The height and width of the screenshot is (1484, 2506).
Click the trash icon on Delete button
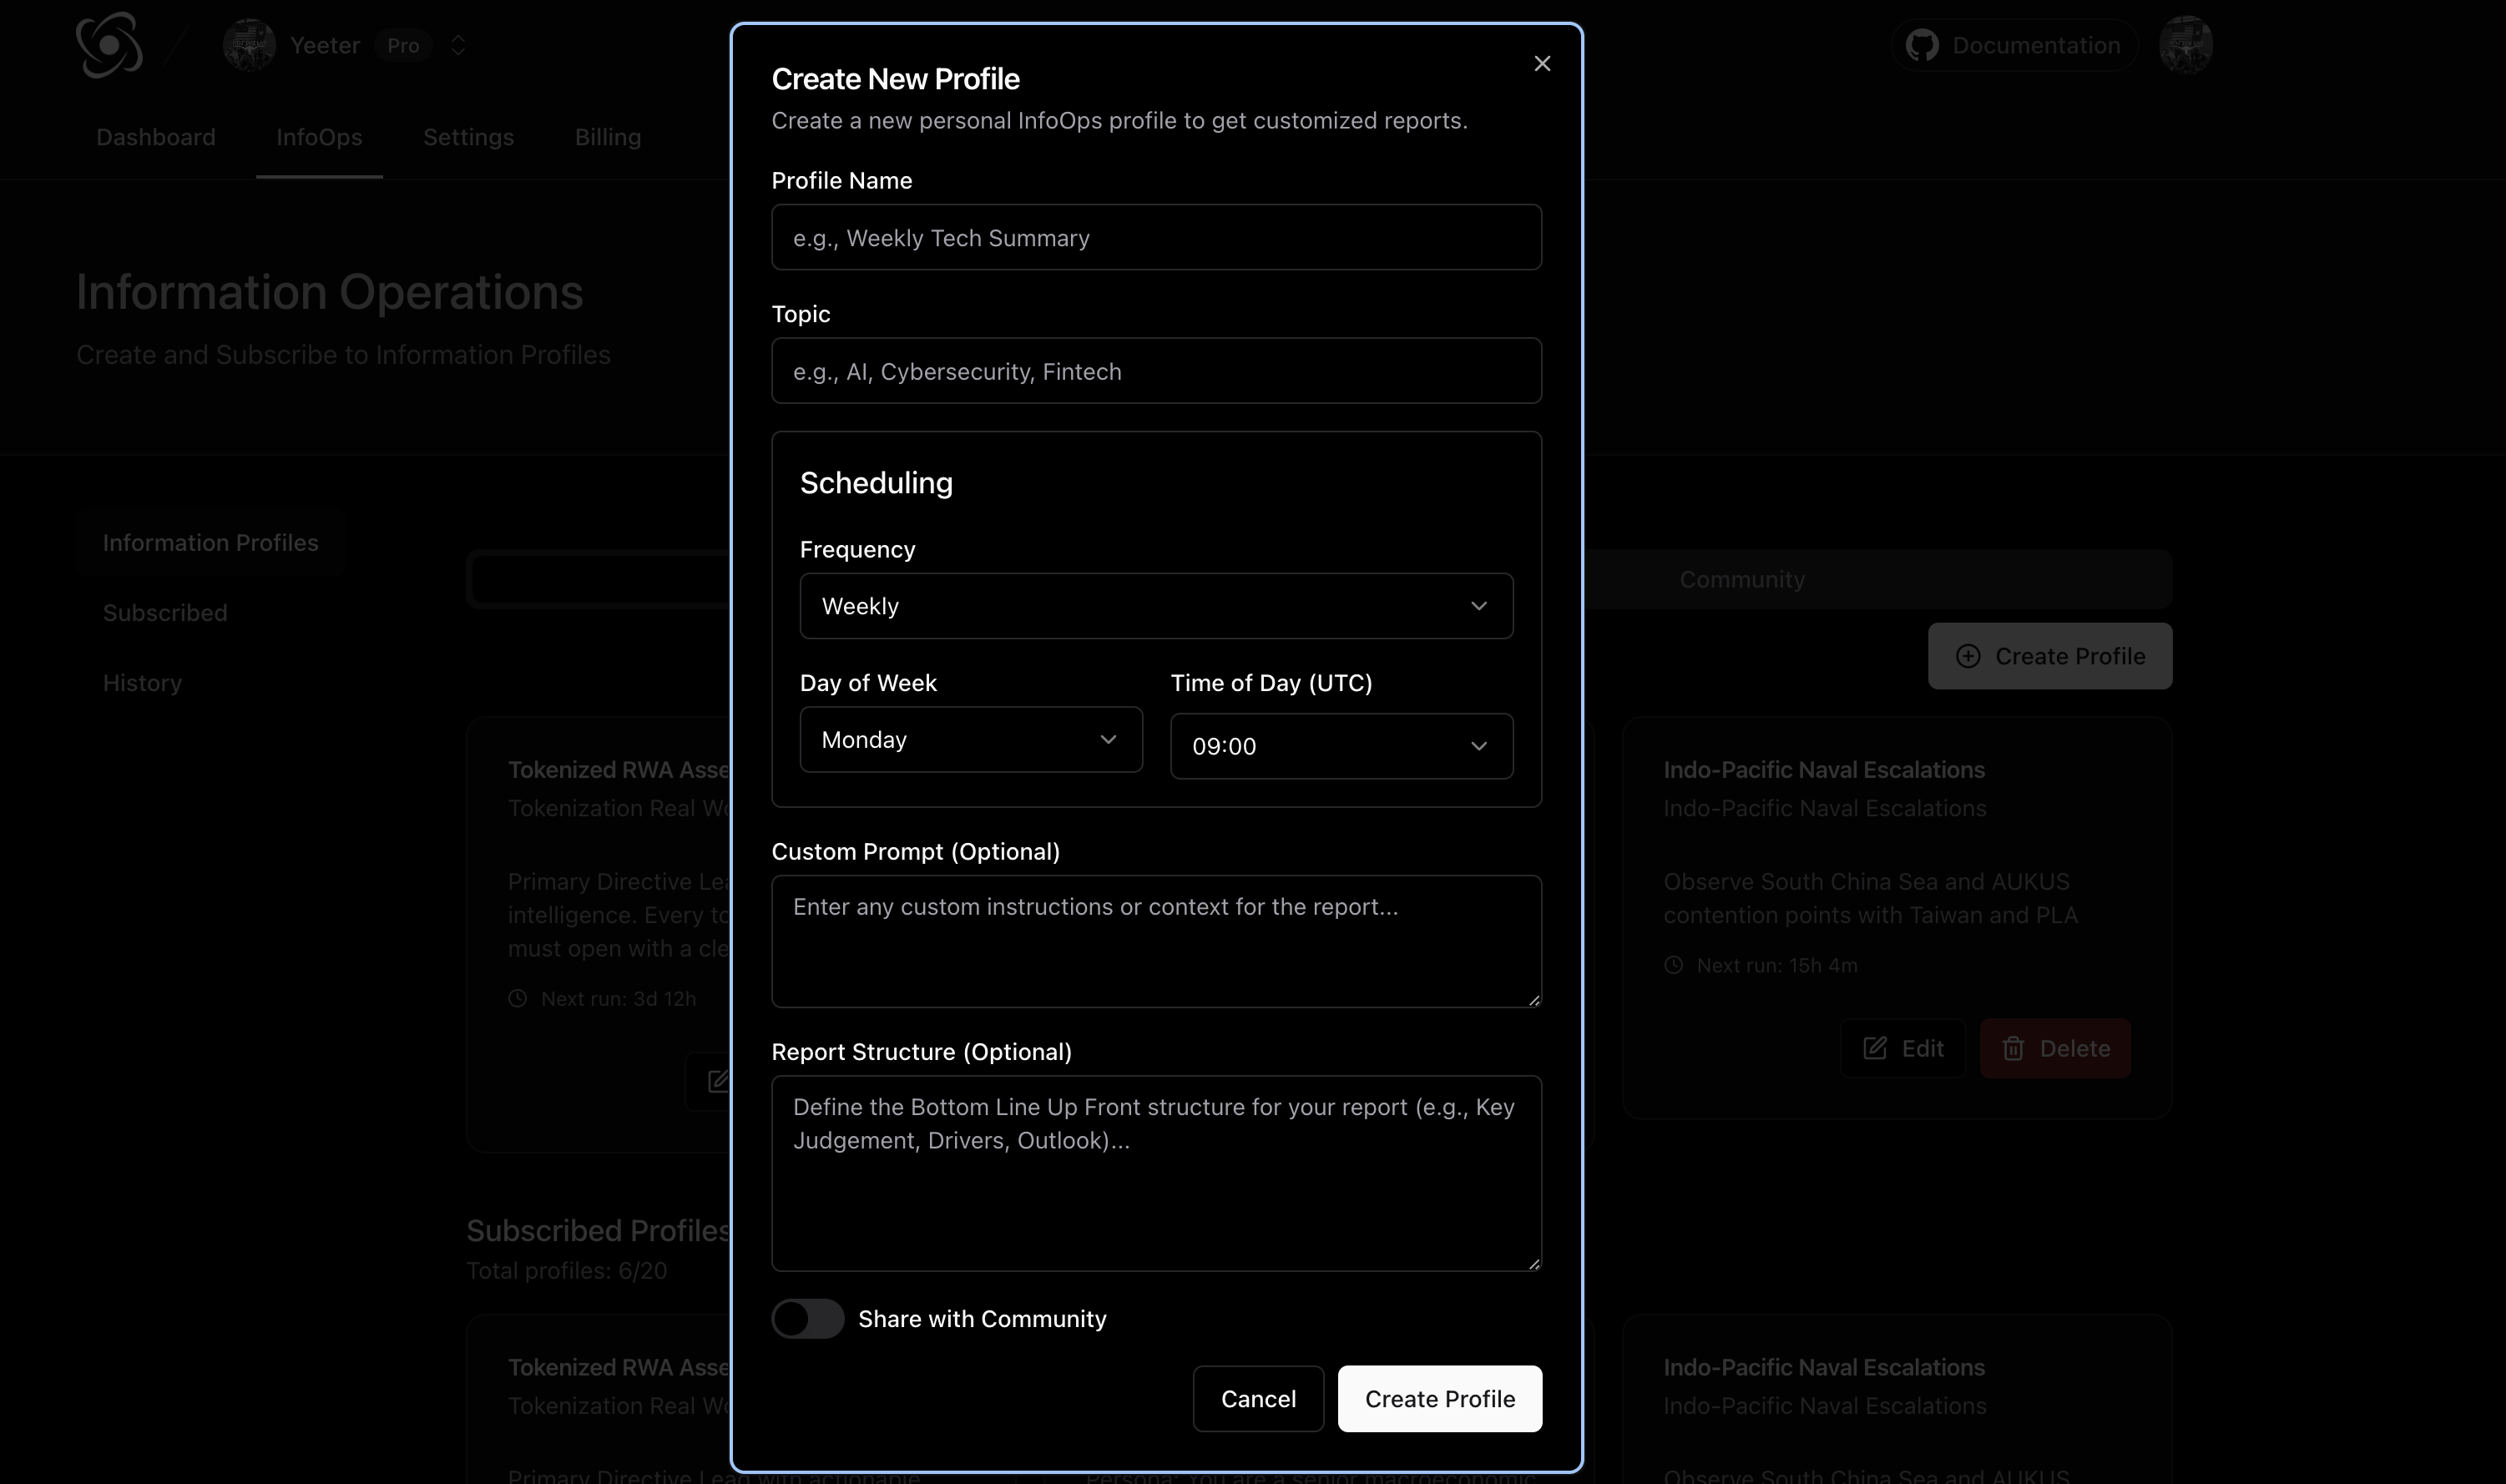click(2013, 1048)
